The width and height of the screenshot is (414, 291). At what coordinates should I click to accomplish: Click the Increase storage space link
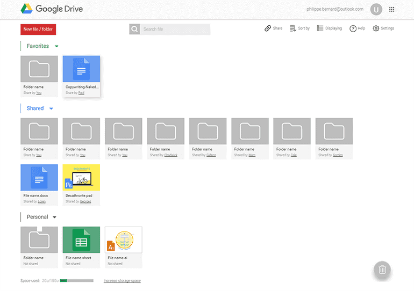122,281
